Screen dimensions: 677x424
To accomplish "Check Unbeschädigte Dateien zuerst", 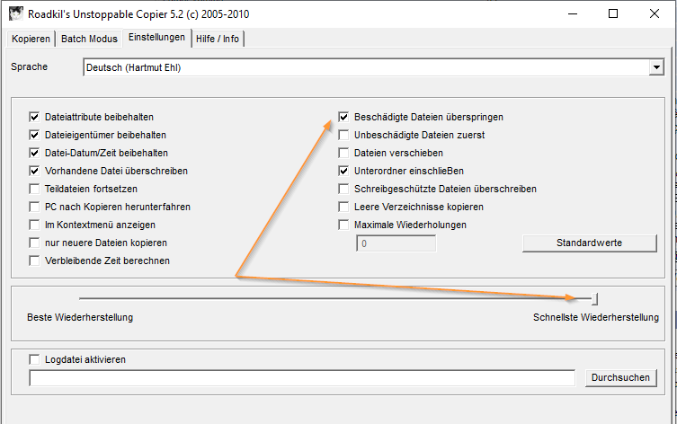I will (343, 135).
